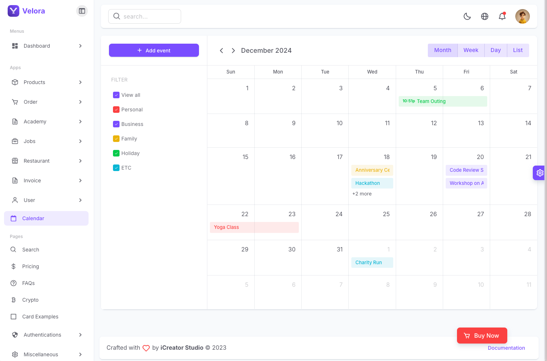Image resolution: width=547 pixels, height=361 pixels.
Task: Disable the Holiday filter checkbox
Action: (x=116, y=153)
